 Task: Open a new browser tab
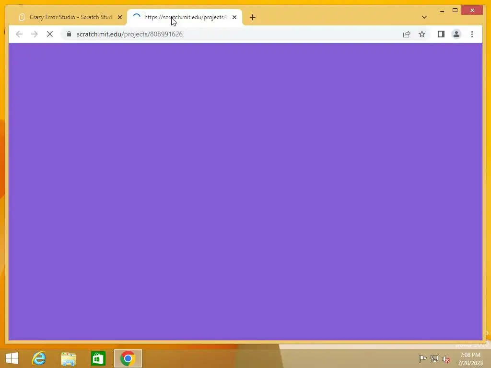[x=253, y=17]
